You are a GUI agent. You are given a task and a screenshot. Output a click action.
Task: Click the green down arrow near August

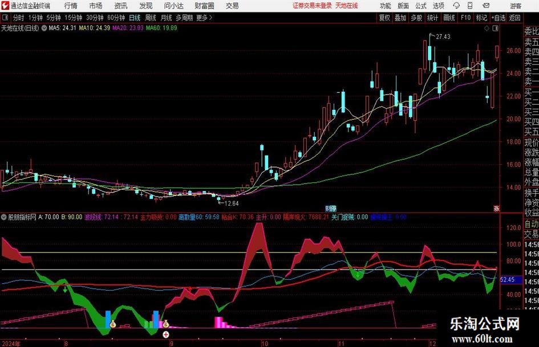click(65, 289)
